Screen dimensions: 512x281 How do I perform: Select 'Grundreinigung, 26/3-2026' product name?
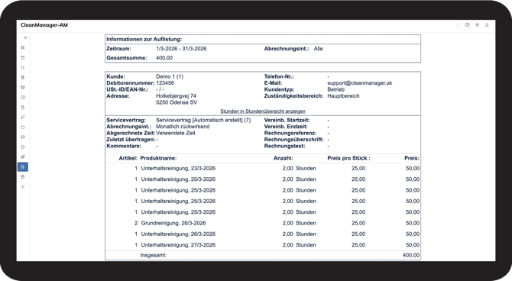pos(173,223)
